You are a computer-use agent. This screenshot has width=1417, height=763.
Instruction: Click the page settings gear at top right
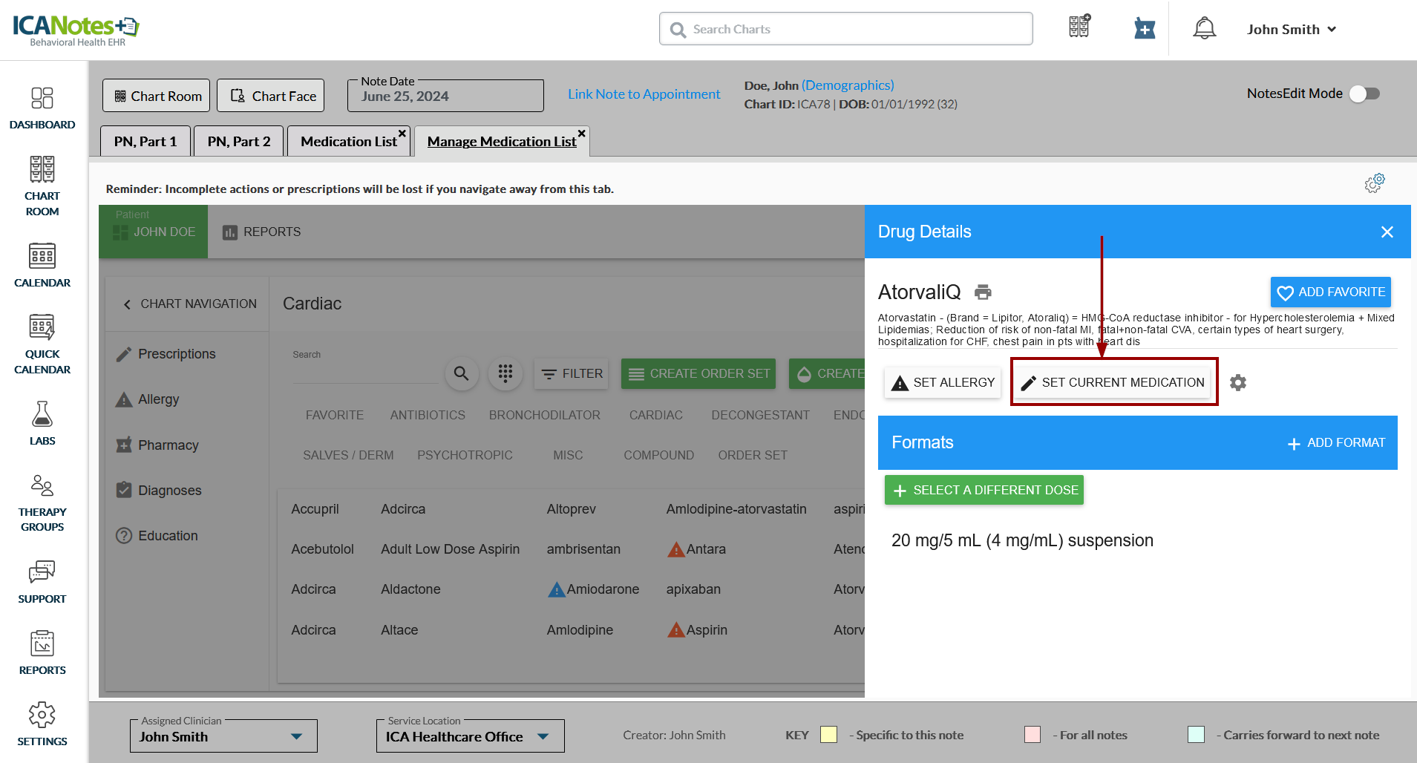[x=1375, y=183]
